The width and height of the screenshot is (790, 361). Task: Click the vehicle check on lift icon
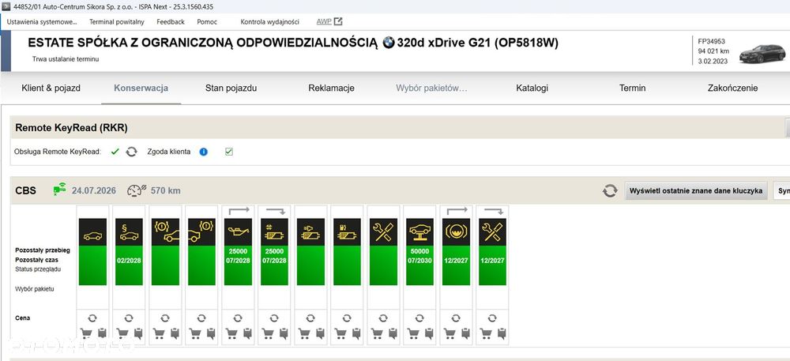tap(419, 232)
